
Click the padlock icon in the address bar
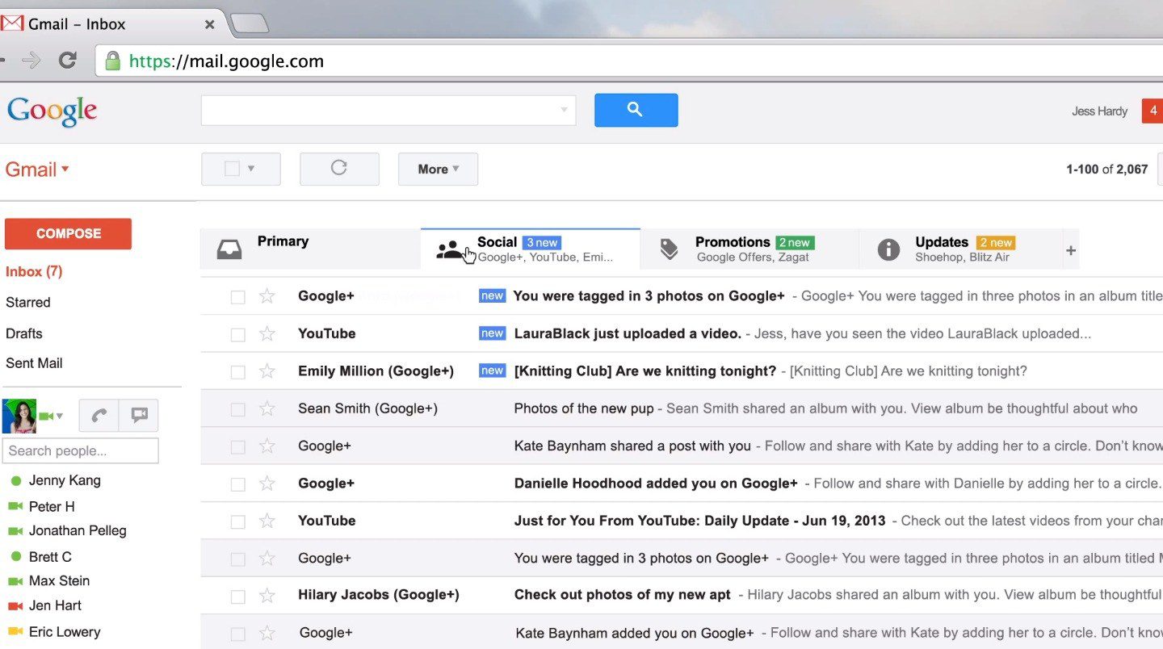coord(113,61)
